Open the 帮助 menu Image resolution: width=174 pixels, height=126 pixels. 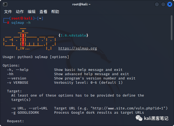[x=55, y=12]
